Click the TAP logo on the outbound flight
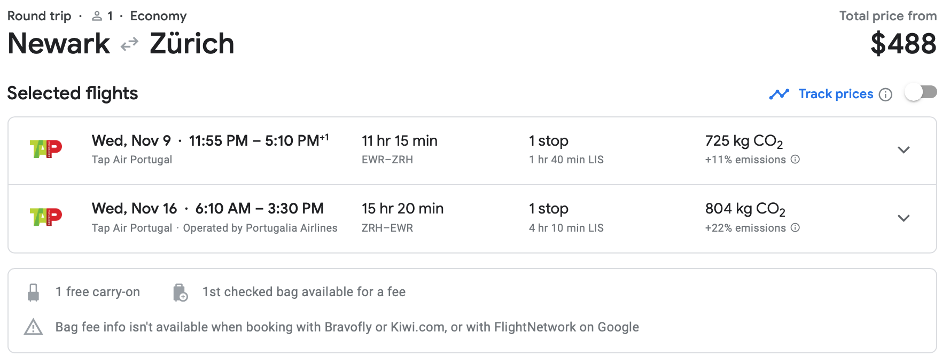The image size is (950, 364). 46,149
